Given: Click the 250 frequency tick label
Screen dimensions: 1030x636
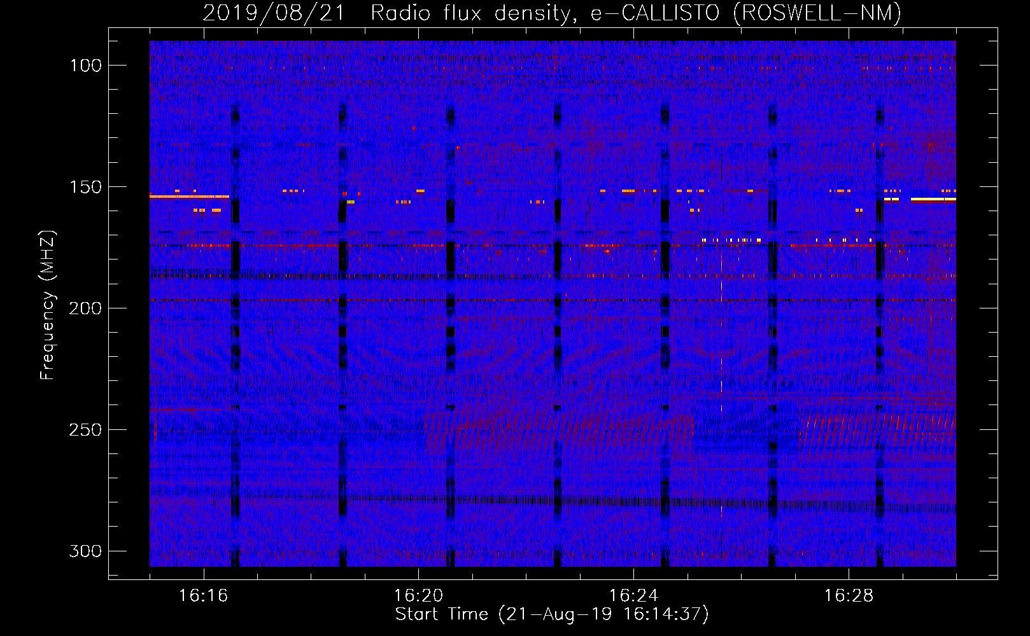Looking at the screenshot, I should (x=85, y=430).
